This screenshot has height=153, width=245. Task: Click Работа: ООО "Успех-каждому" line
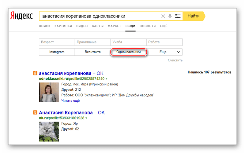point(108,95)
